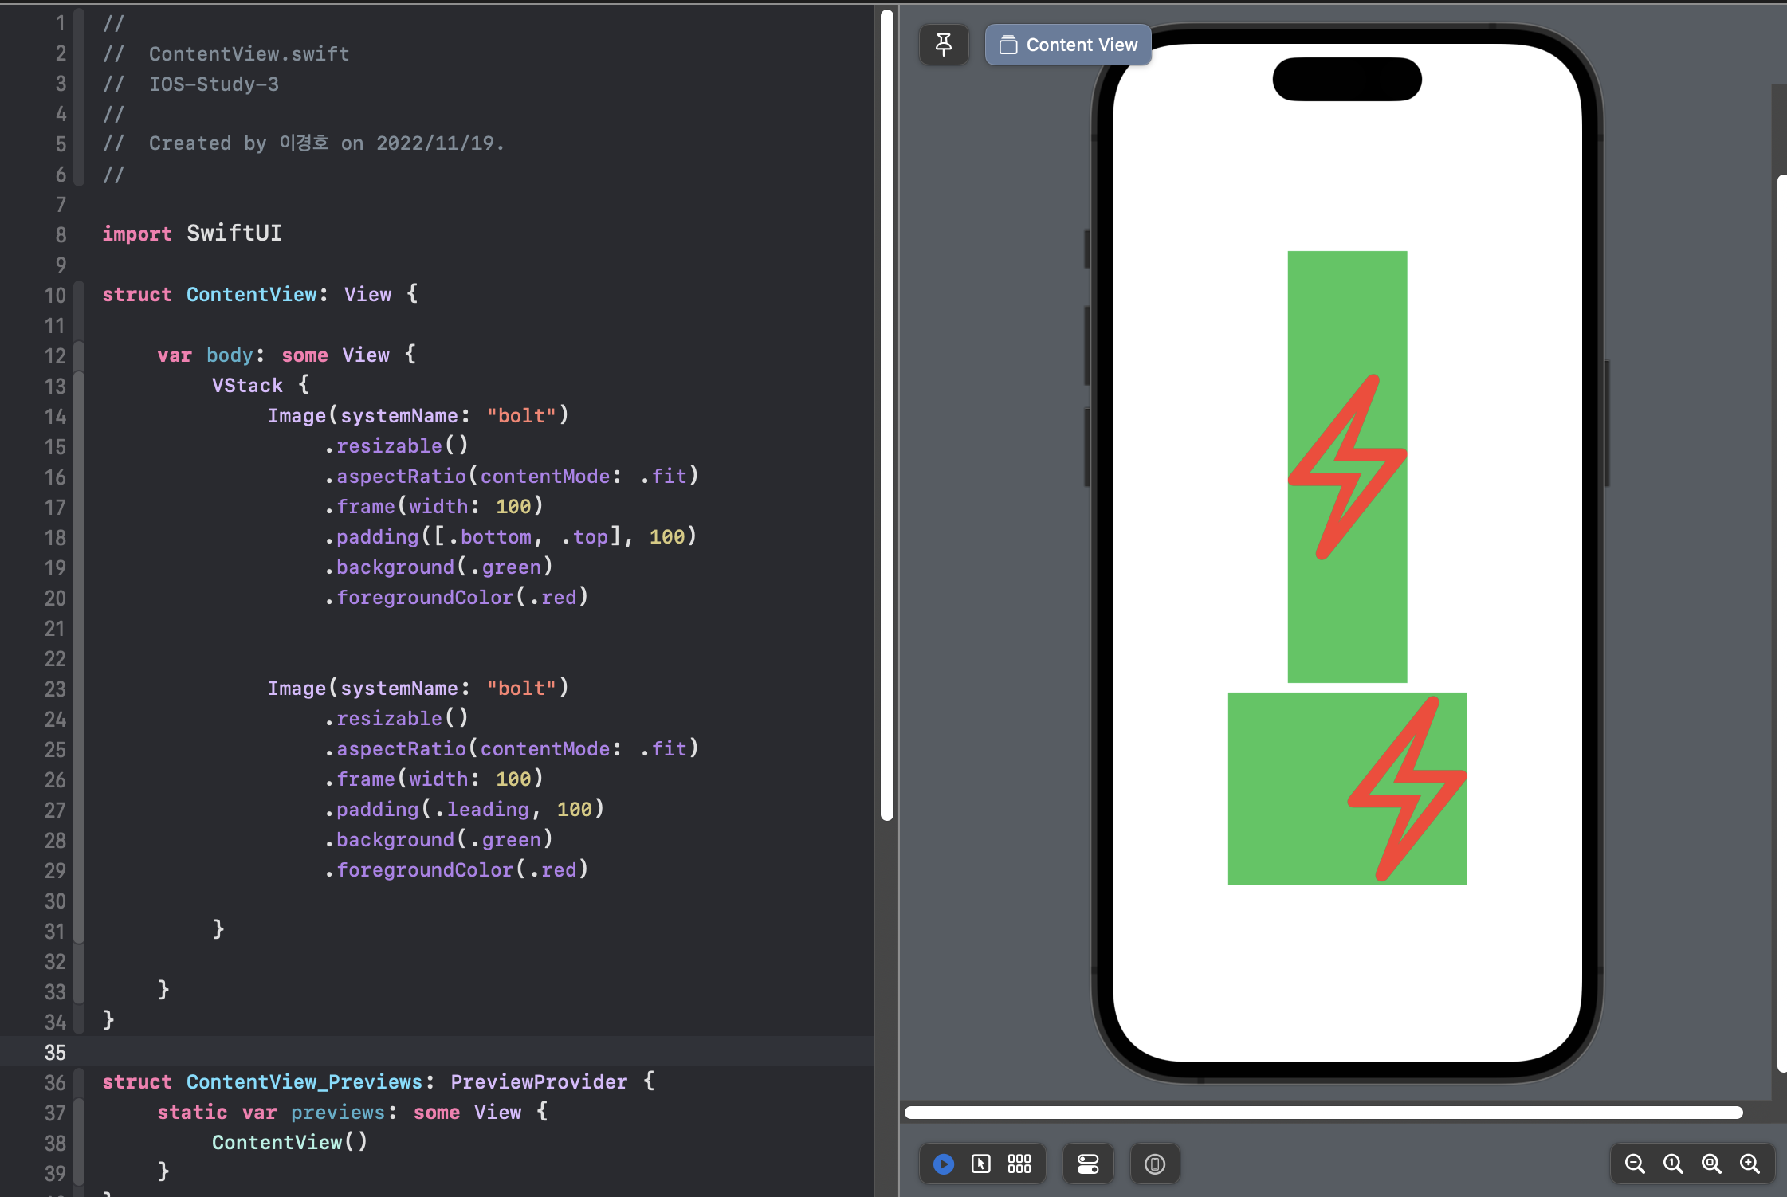This screenshot has height=1197, width=1787.
Task: Zoom preview to 100 percent
Action: click(1673, 1164)
